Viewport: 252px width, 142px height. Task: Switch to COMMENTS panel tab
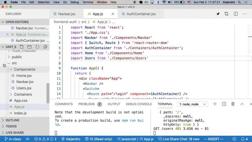(64, 104)
